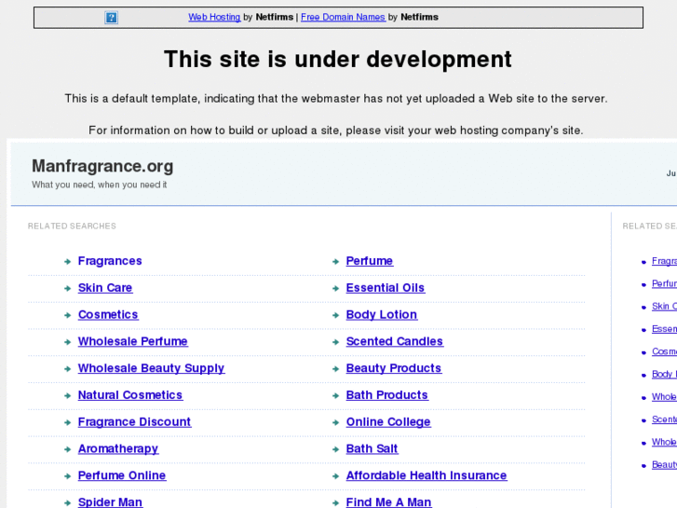Open the Fragrance Discount link

coord(134,422)
